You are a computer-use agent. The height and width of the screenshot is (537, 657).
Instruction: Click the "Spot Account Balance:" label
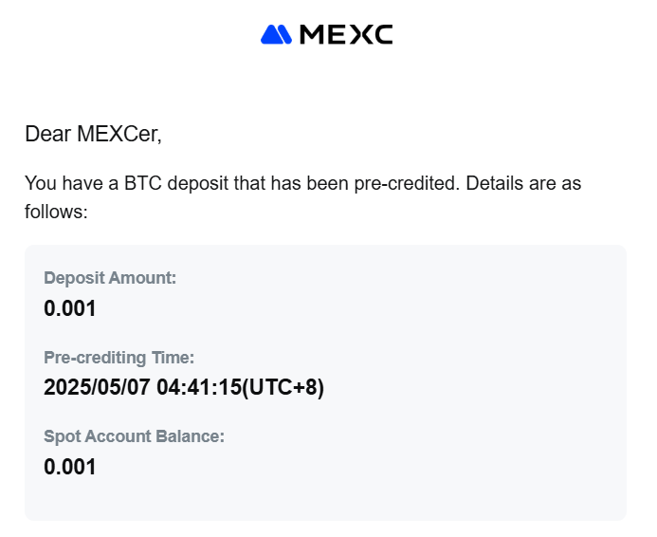coord(134,436)
